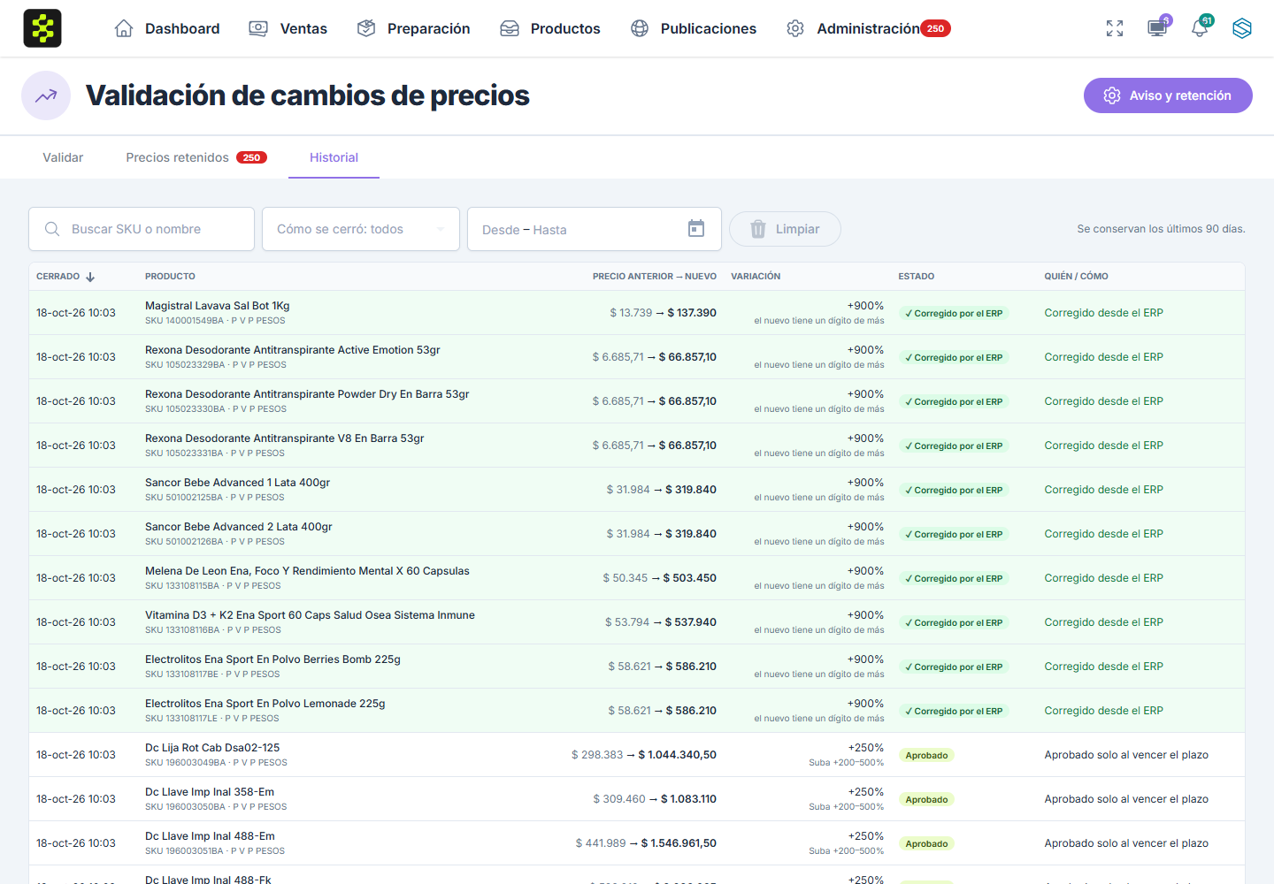
Task: Click the price trend icon beside title
Action: 46,95
